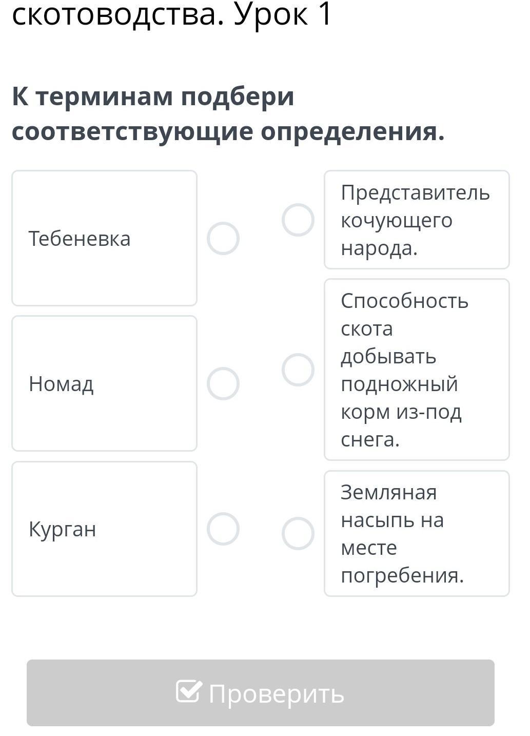Click the checkmark icon on Проверить button
Screen dimensions: 530x736
tap(188, 691)
